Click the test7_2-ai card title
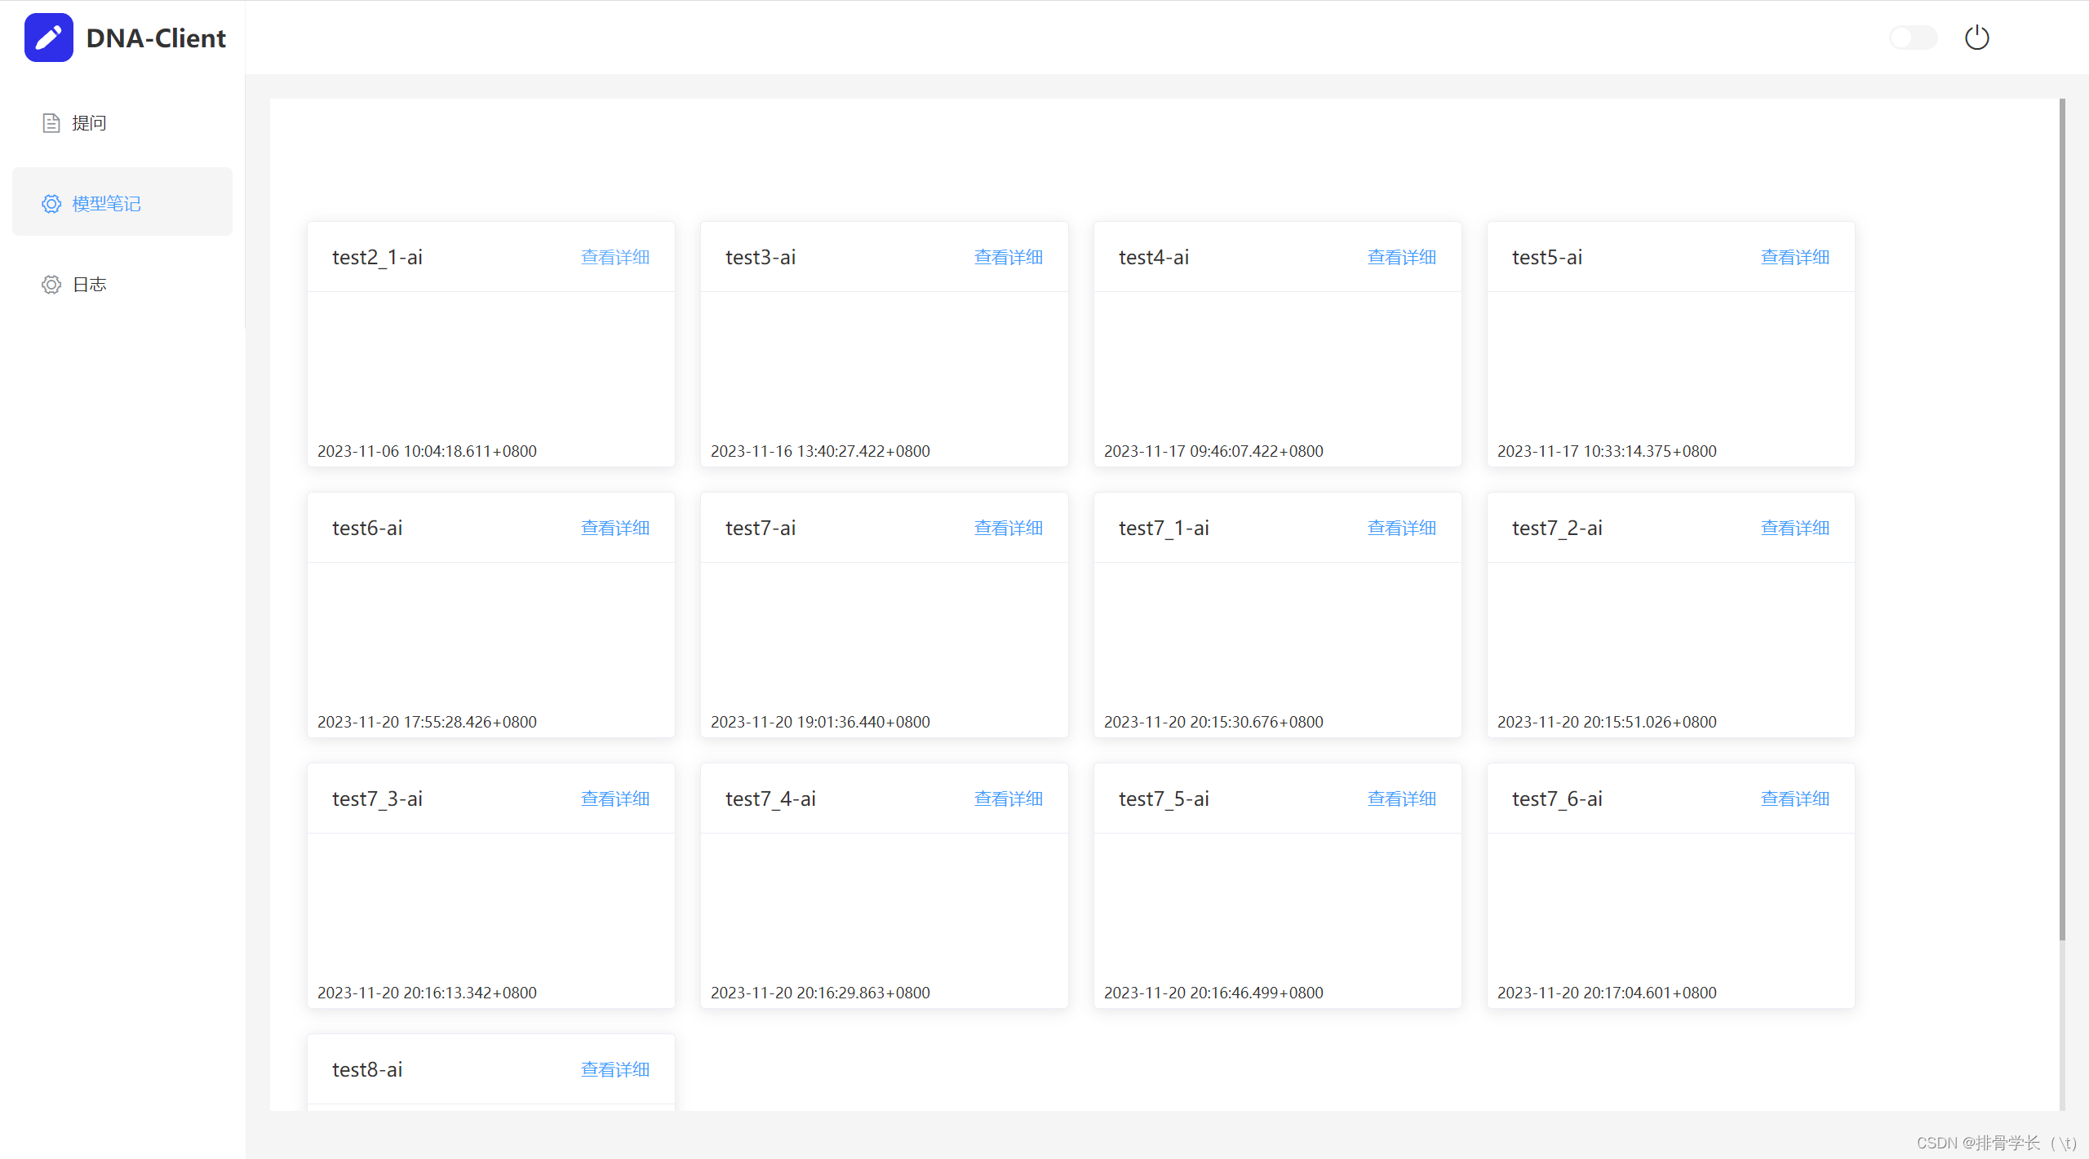The image size is (2089, 1159). tap(1558, 529)
